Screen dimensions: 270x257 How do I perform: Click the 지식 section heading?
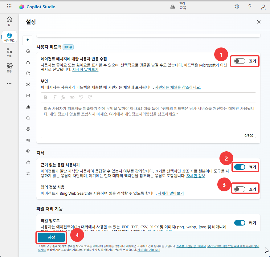click(x=40, y=153)
